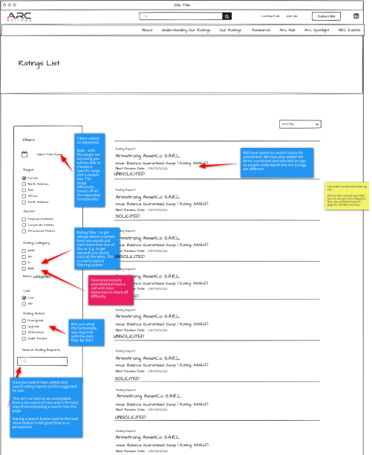The width and height of the screenshot is (372, 455).
Task: Select the Under Review checkbox
Action: click(24, 338)
